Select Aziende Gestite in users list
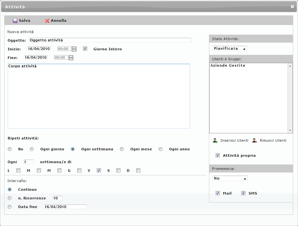This screenshot has height=226, width=298. pos(228,66)
